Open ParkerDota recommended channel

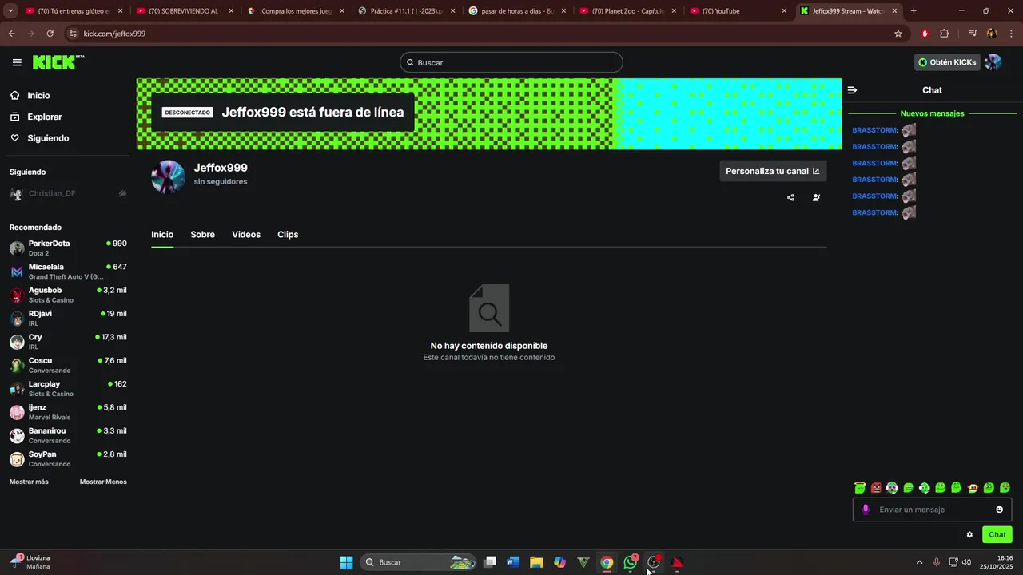tap(67, 248)
